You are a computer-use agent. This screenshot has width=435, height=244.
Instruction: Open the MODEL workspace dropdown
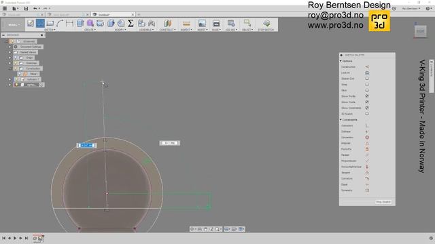pos(14,24)
